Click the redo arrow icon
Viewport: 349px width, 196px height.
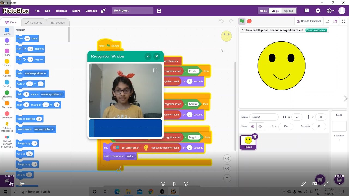[231, 21]
